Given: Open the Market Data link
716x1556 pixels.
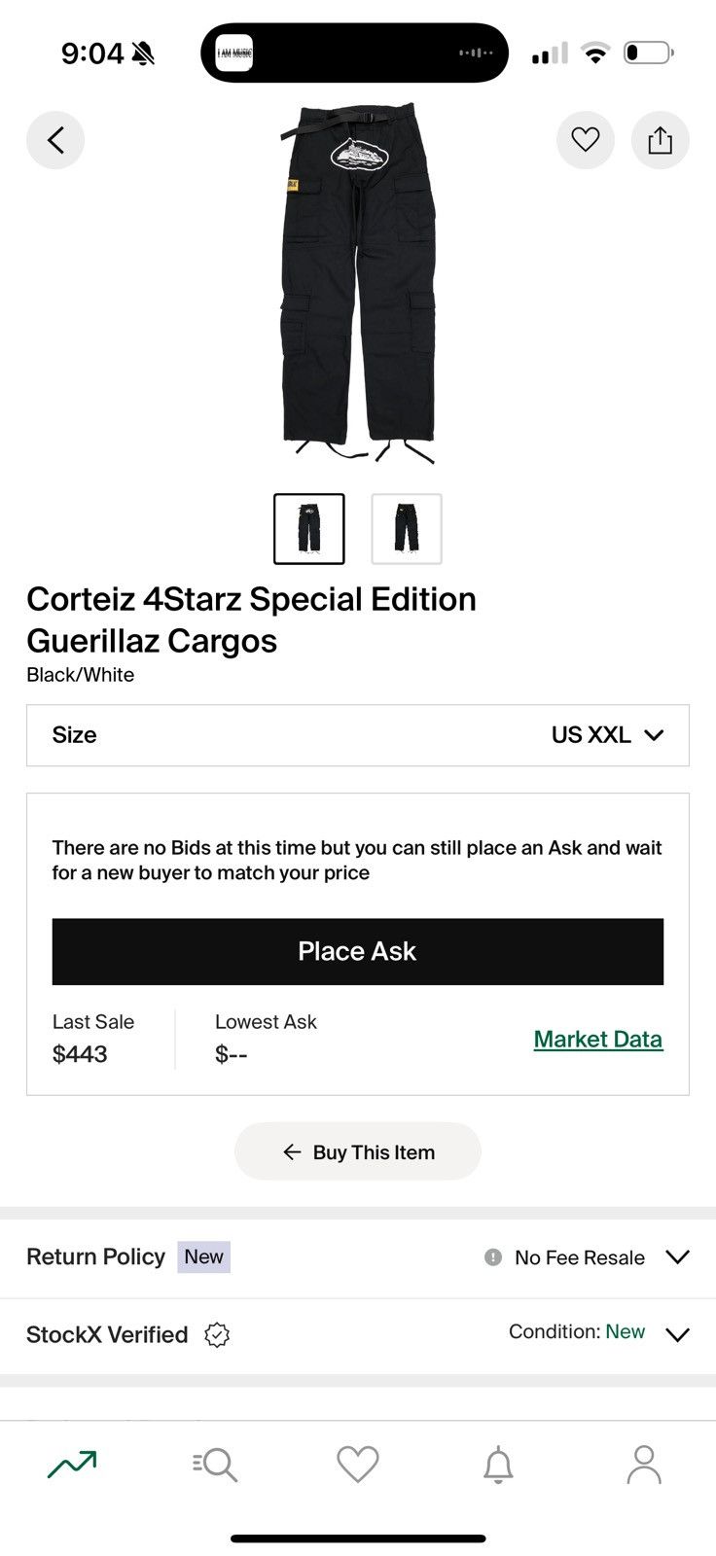Looking at the screenshot, I should pyautogui.click(x=597, y=1039).
